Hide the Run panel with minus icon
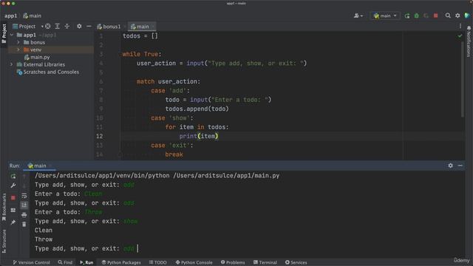 pyautogui.click(x=460, y=166)
